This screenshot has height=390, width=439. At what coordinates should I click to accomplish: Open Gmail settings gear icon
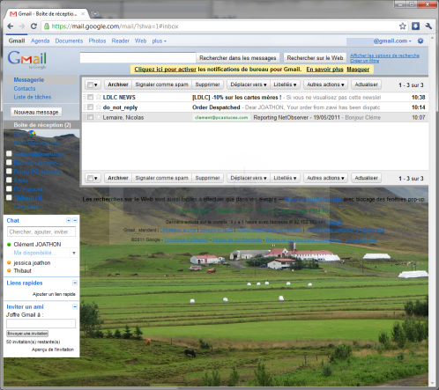(x=420, y=40)
